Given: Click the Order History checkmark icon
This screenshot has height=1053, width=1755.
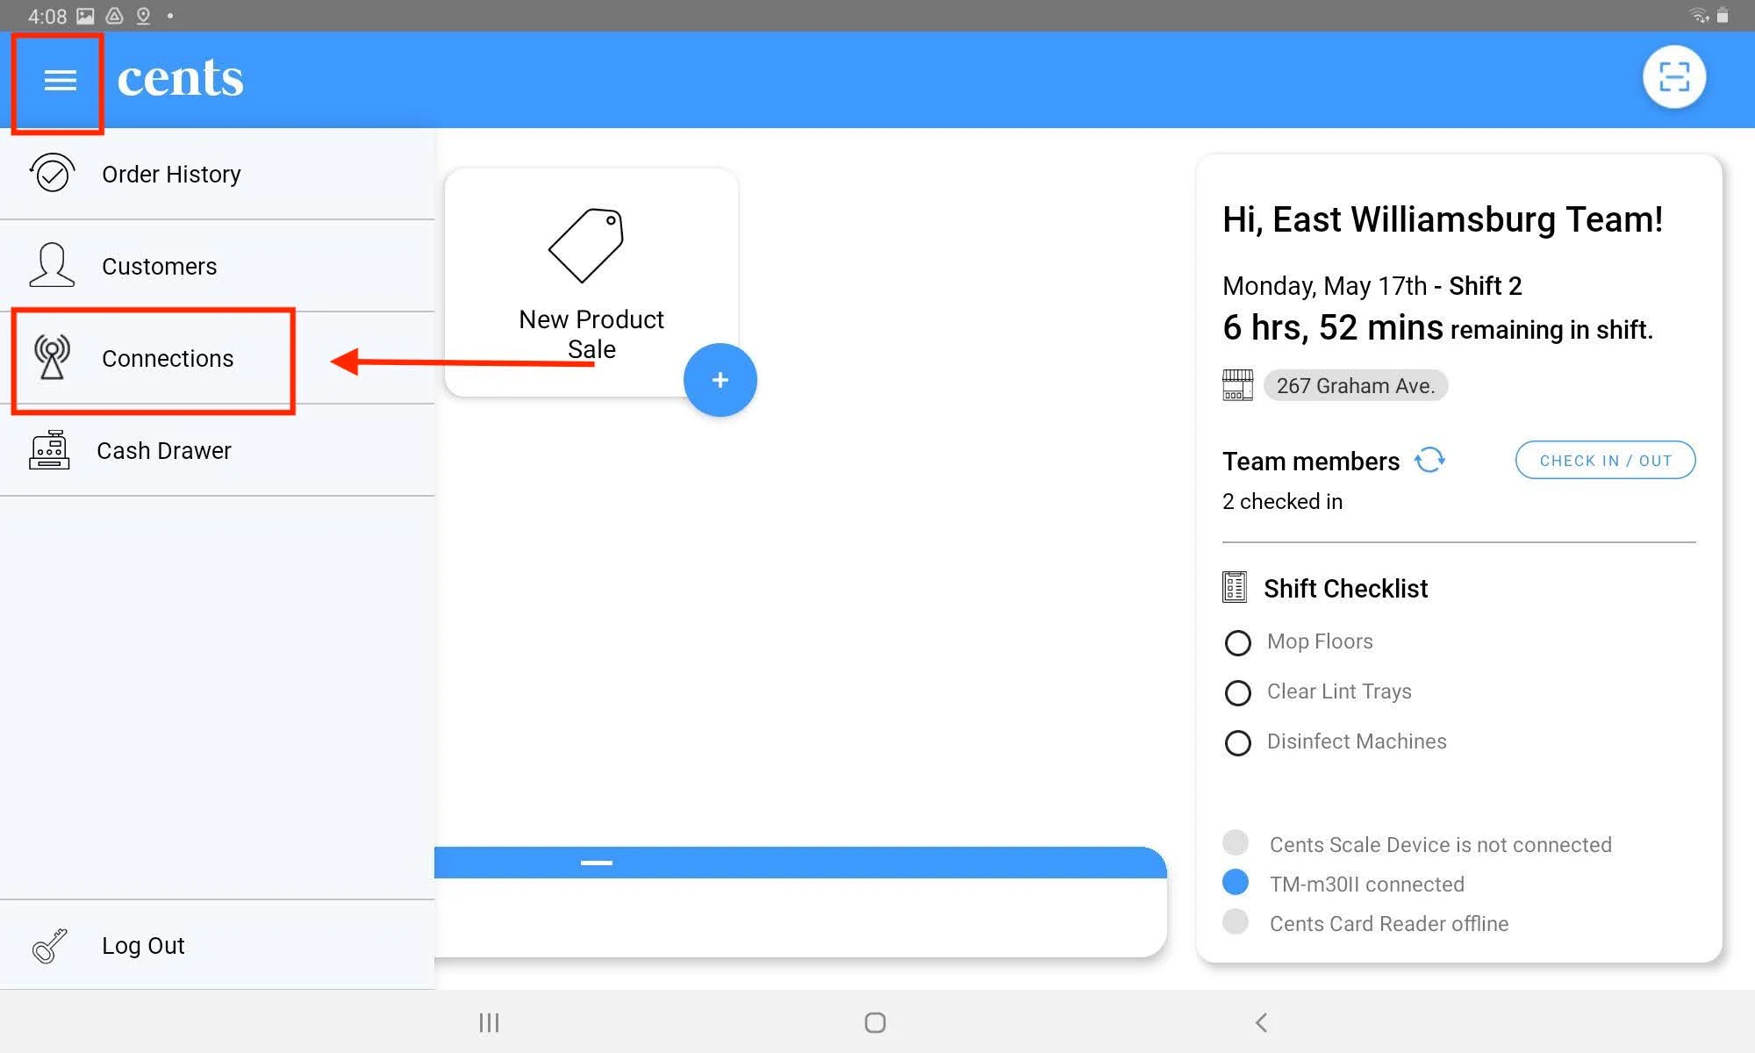Looking at the screenshot, I should (51, 173).
